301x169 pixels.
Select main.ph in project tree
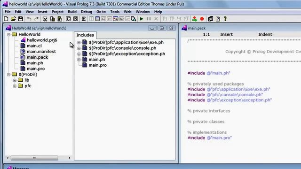(35, 63)
